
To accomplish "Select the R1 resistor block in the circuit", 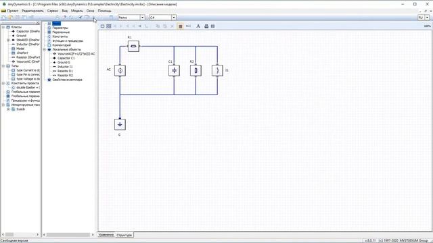I will [x=133, y=46].
